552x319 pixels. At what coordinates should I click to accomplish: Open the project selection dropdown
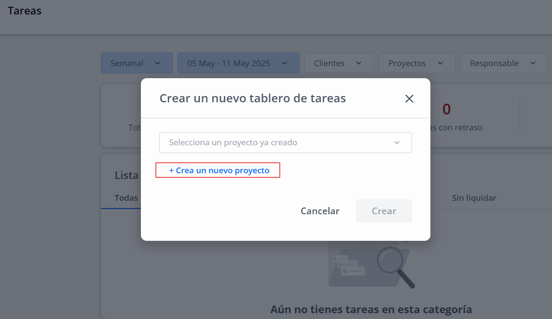286,142
